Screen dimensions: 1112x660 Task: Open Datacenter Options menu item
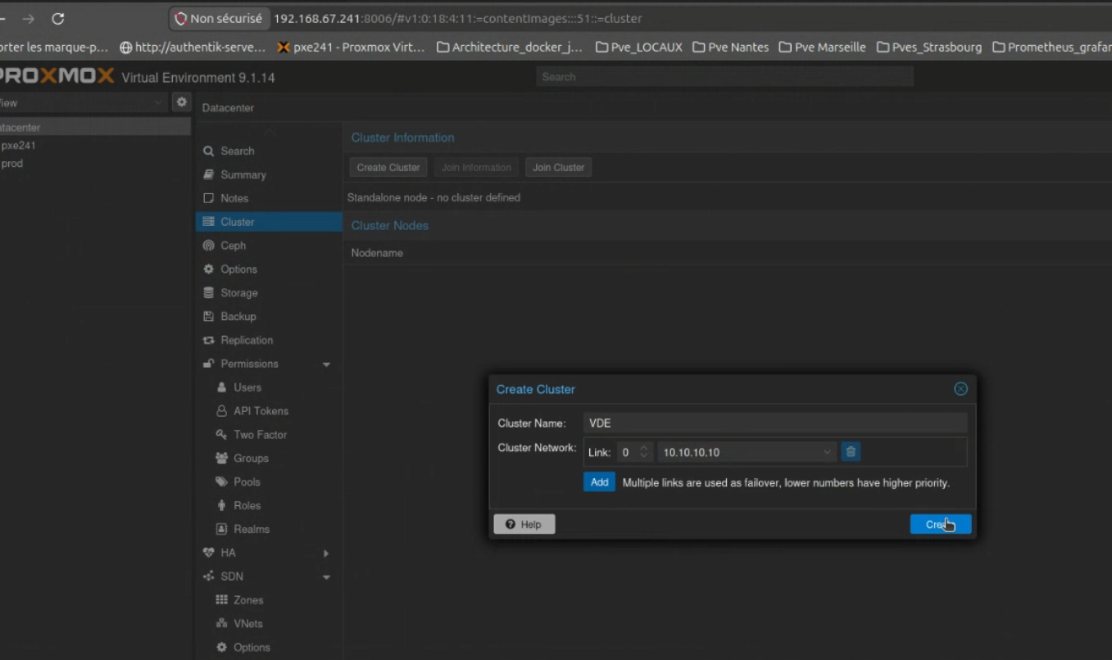269,269
